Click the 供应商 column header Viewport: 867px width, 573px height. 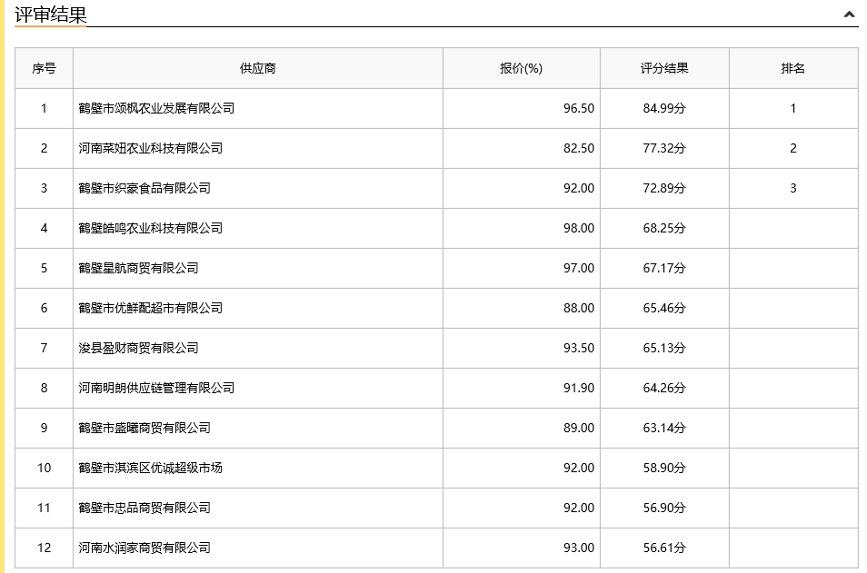[x=258, y=68]
